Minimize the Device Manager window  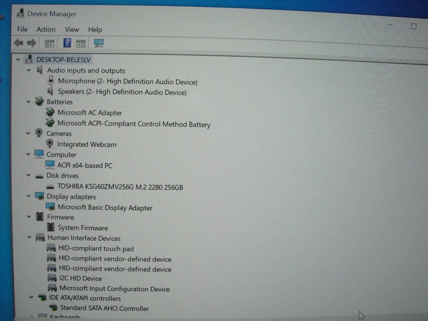tap(390, 25)
